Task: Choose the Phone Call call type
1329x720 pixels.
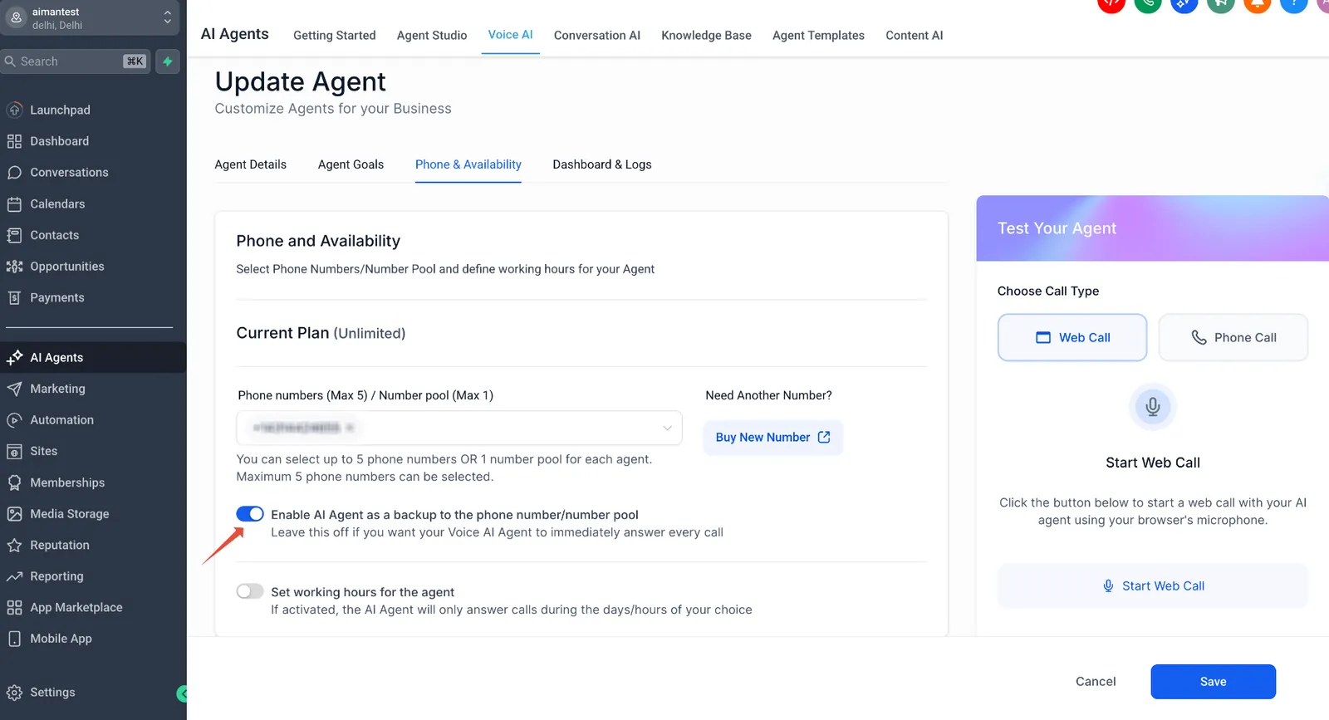Action: [x=1233, y=337]
